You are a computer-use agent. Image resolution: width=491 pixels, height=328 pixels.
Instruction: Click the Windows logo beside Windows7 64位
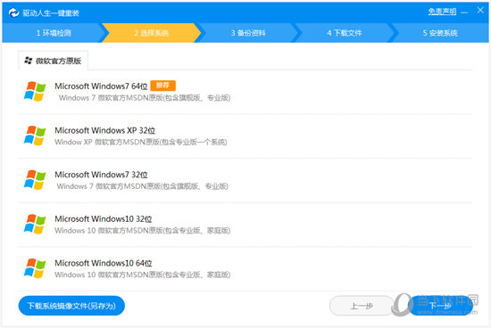tap(35, 91)
